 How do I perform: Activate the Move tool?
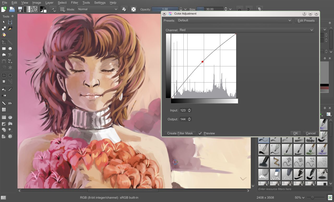click(x=10, y=75)
